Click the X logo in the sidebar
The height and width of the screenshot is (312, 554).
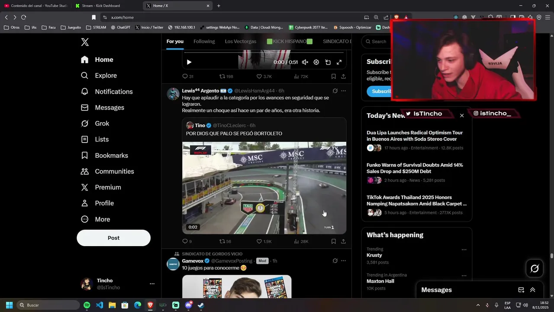(x=85, y=42)
